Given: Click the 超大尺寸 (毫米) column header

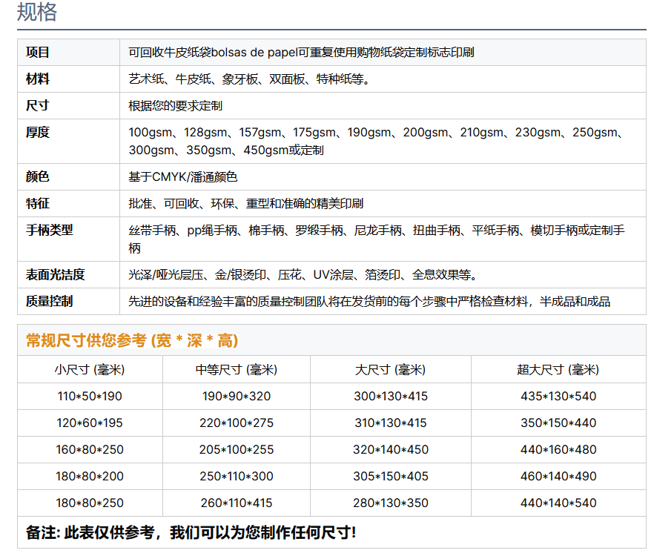Looking at the screenshot, I should [x=558, y=369].
